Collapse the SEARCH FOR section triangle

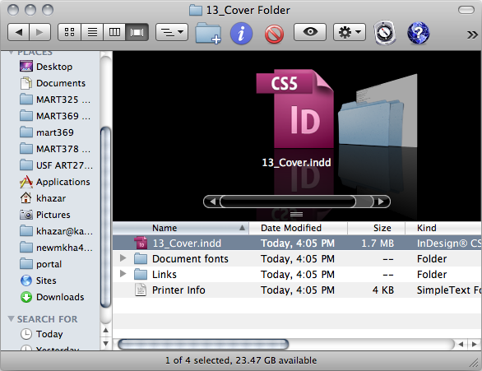11,318
